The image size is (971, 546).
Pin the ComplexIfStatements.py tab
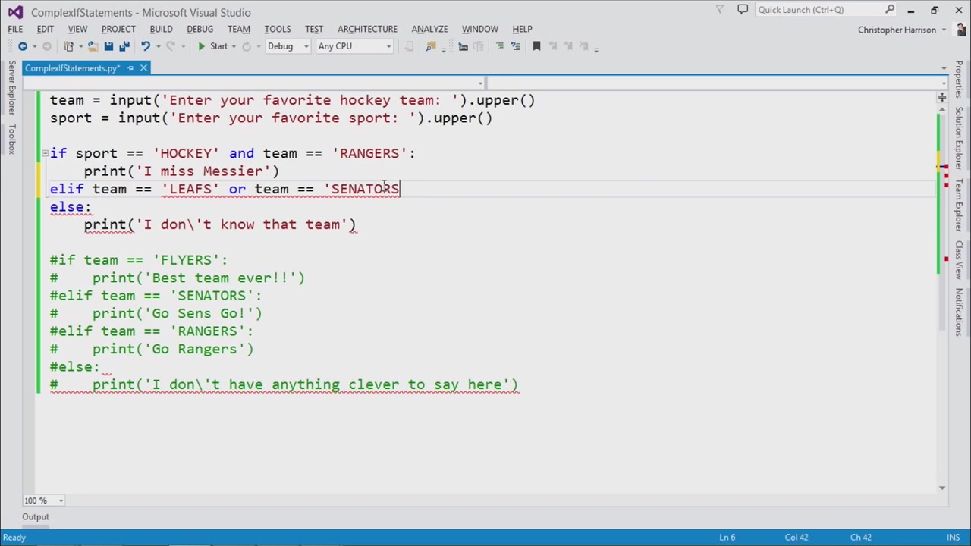(130, 68)
